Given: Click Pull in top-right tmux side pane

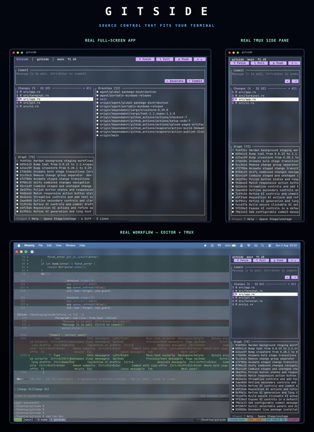Looking at the screenshot, I should (259, 63).
